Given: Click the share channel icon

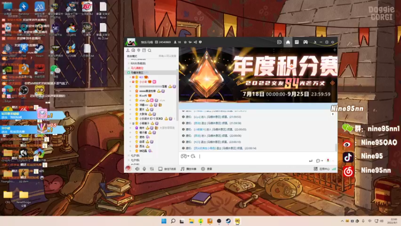Looking at the screenshot, I should [195, 42].
